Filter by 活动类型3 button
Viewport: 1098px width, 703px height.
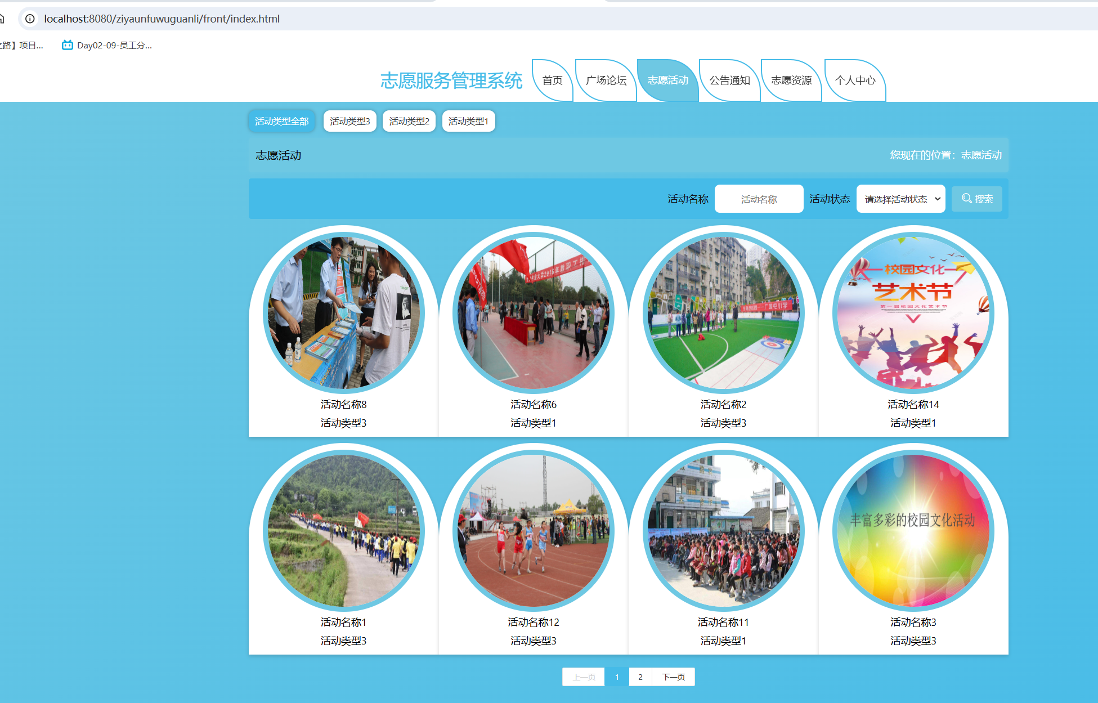pyautogui.click(x=349, y=121)
